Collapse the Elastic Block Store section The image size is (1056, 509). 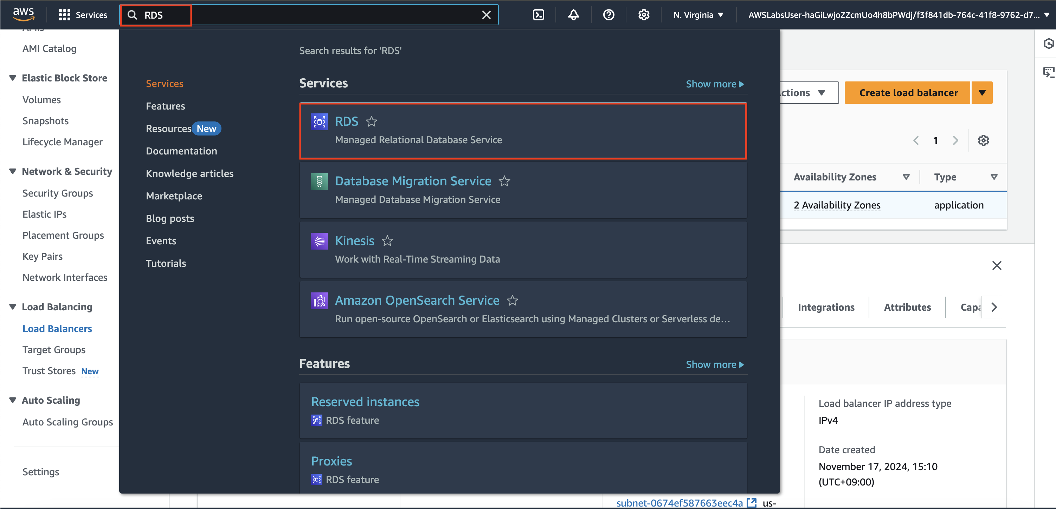[13, 78]
